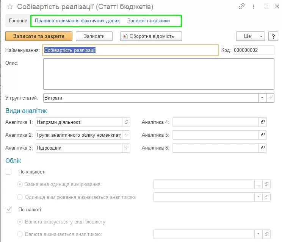
Task: Click the У групі статей value Витрати
Action: tap(151, 98)
